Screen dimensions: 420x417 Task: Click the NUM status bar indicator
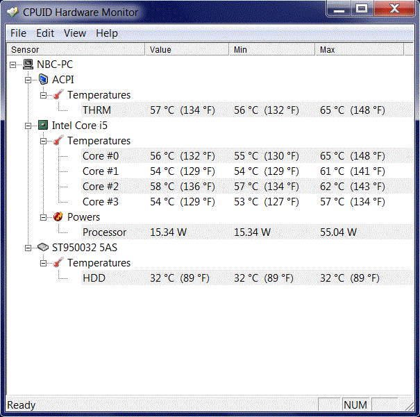pyautogui.click(x=355, y=405)
